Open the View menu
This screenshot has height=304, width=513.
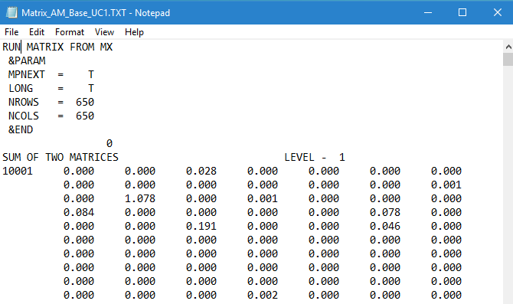(104, 32)
